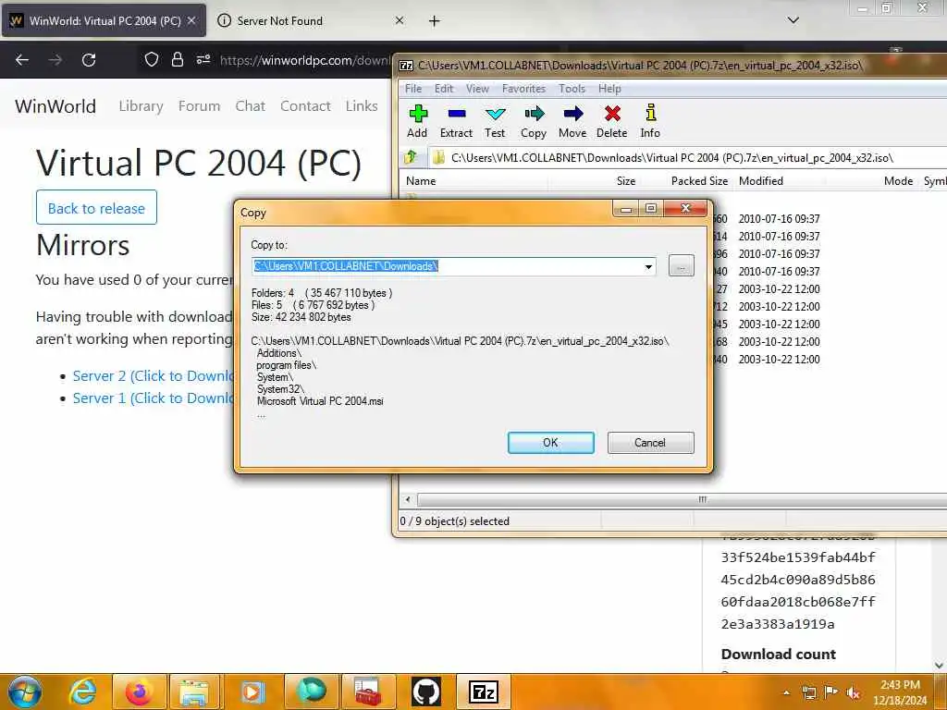Viewport: 947px width, 710px height.
Task: Click the WinWorld home logo text
Action: click(55, 106)
